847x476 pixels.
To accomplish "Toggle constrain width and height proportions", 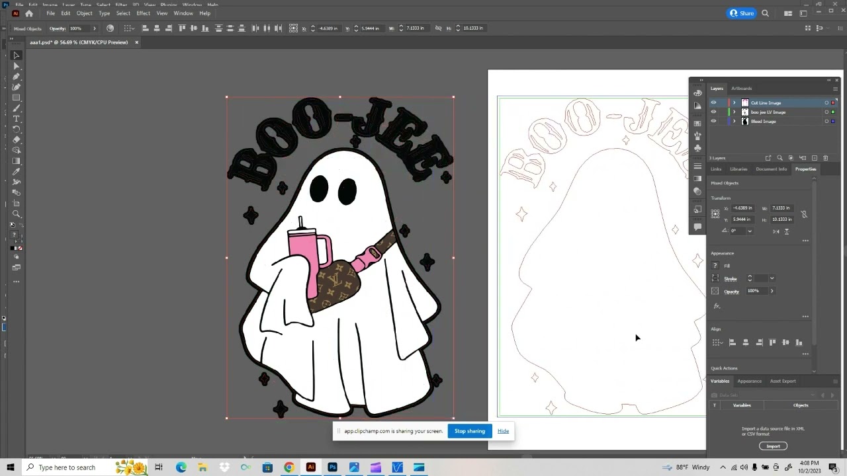I will pos(804,214).
